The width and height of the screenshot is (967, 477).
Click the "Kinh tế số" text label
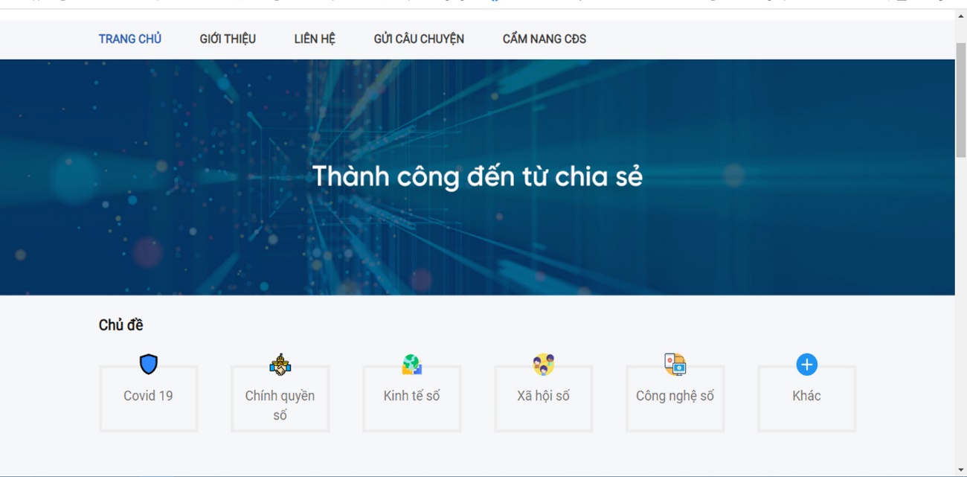(411, 396)
